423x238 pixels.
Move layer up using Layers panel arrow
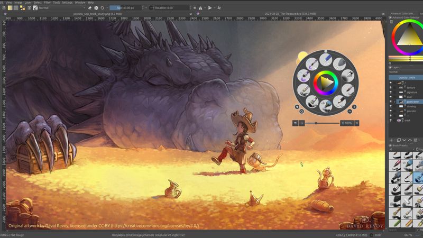(x=410, y=140)
